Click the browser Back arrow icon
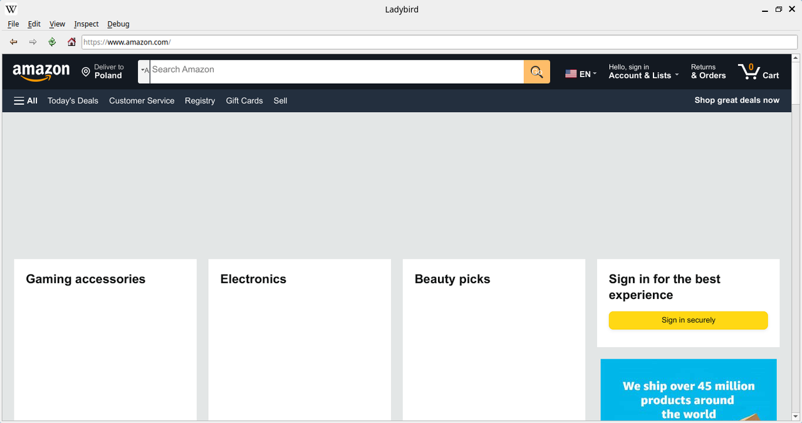This screenshot has width=802, height=423. pos(14,42)
